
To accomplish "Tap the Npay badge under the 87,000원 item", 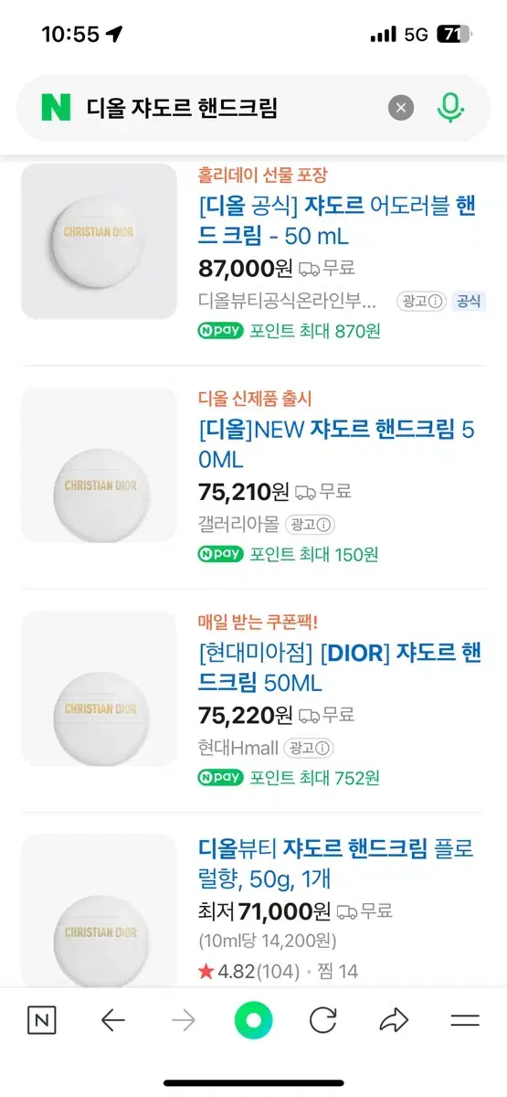I will (x=220, y=331).
